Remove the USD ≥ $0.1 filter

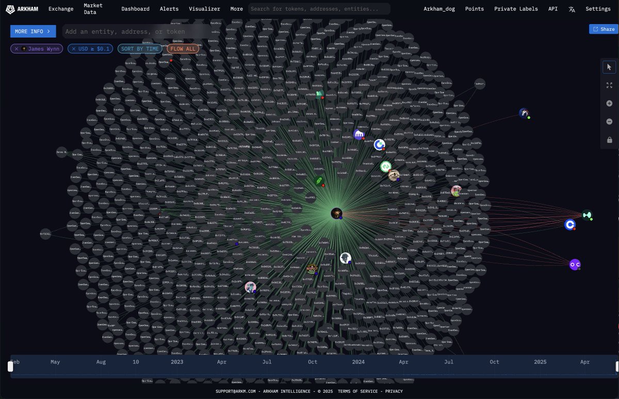point(73,49)
